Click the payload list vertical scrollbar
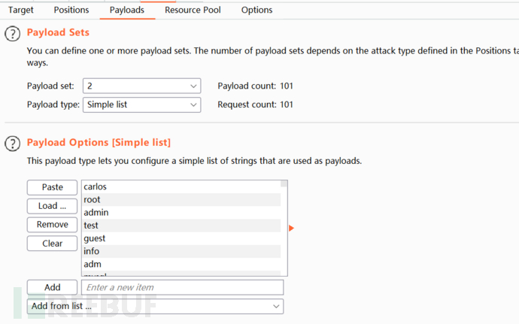Image resolution: width=519 pixels, height=324 pixels. click(284, 226)
